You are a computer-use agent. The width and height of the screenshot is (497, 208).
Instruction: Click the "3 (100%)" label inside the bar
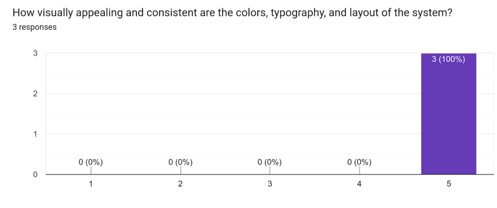tap(448, 59)
